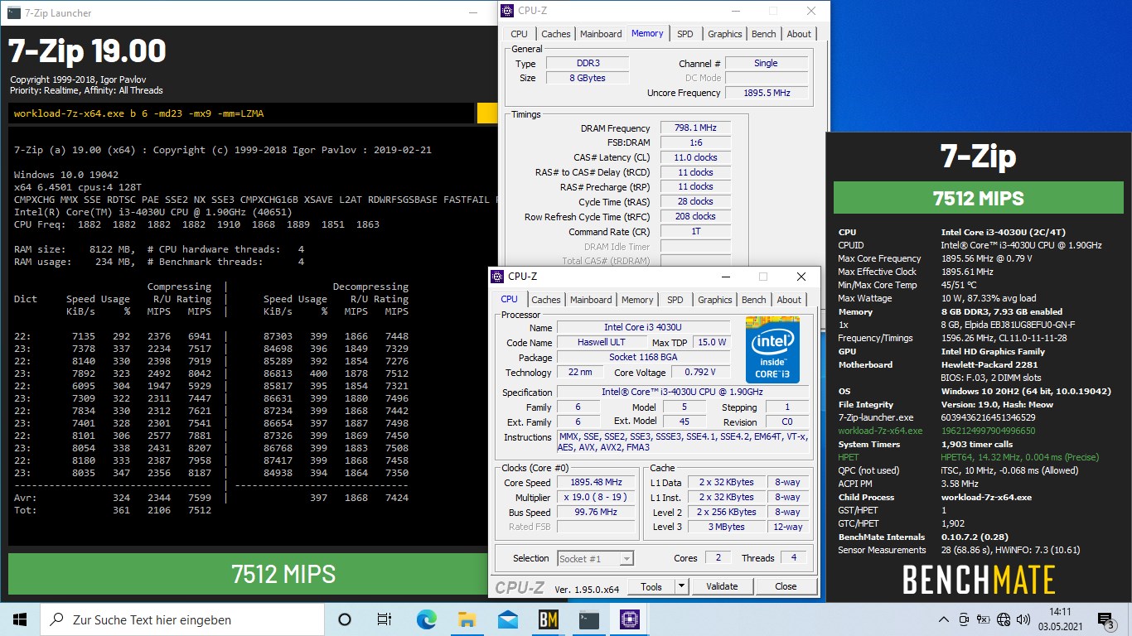Open the Windows Start menu
The image size is (1132, 636).
click(x=20, y=619)
